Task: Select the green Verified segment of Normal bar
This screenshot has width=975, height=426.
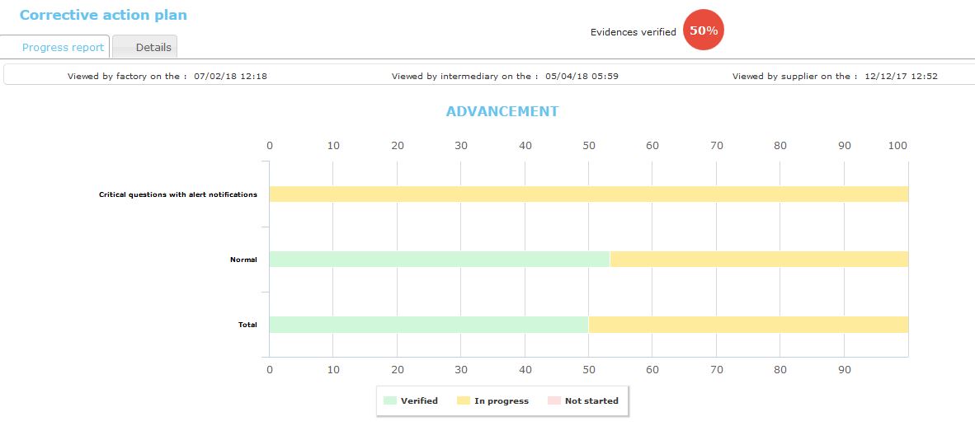Action: click(439, 260)
